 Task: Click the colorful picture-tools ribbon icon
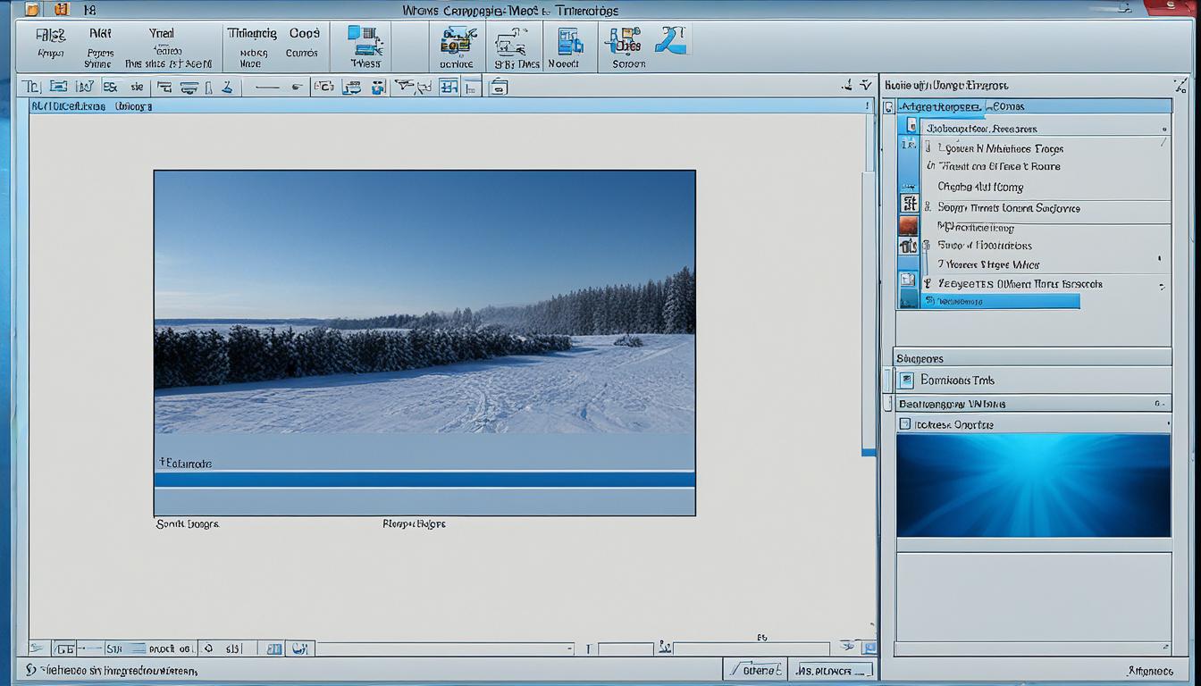(x=457, y=42)
